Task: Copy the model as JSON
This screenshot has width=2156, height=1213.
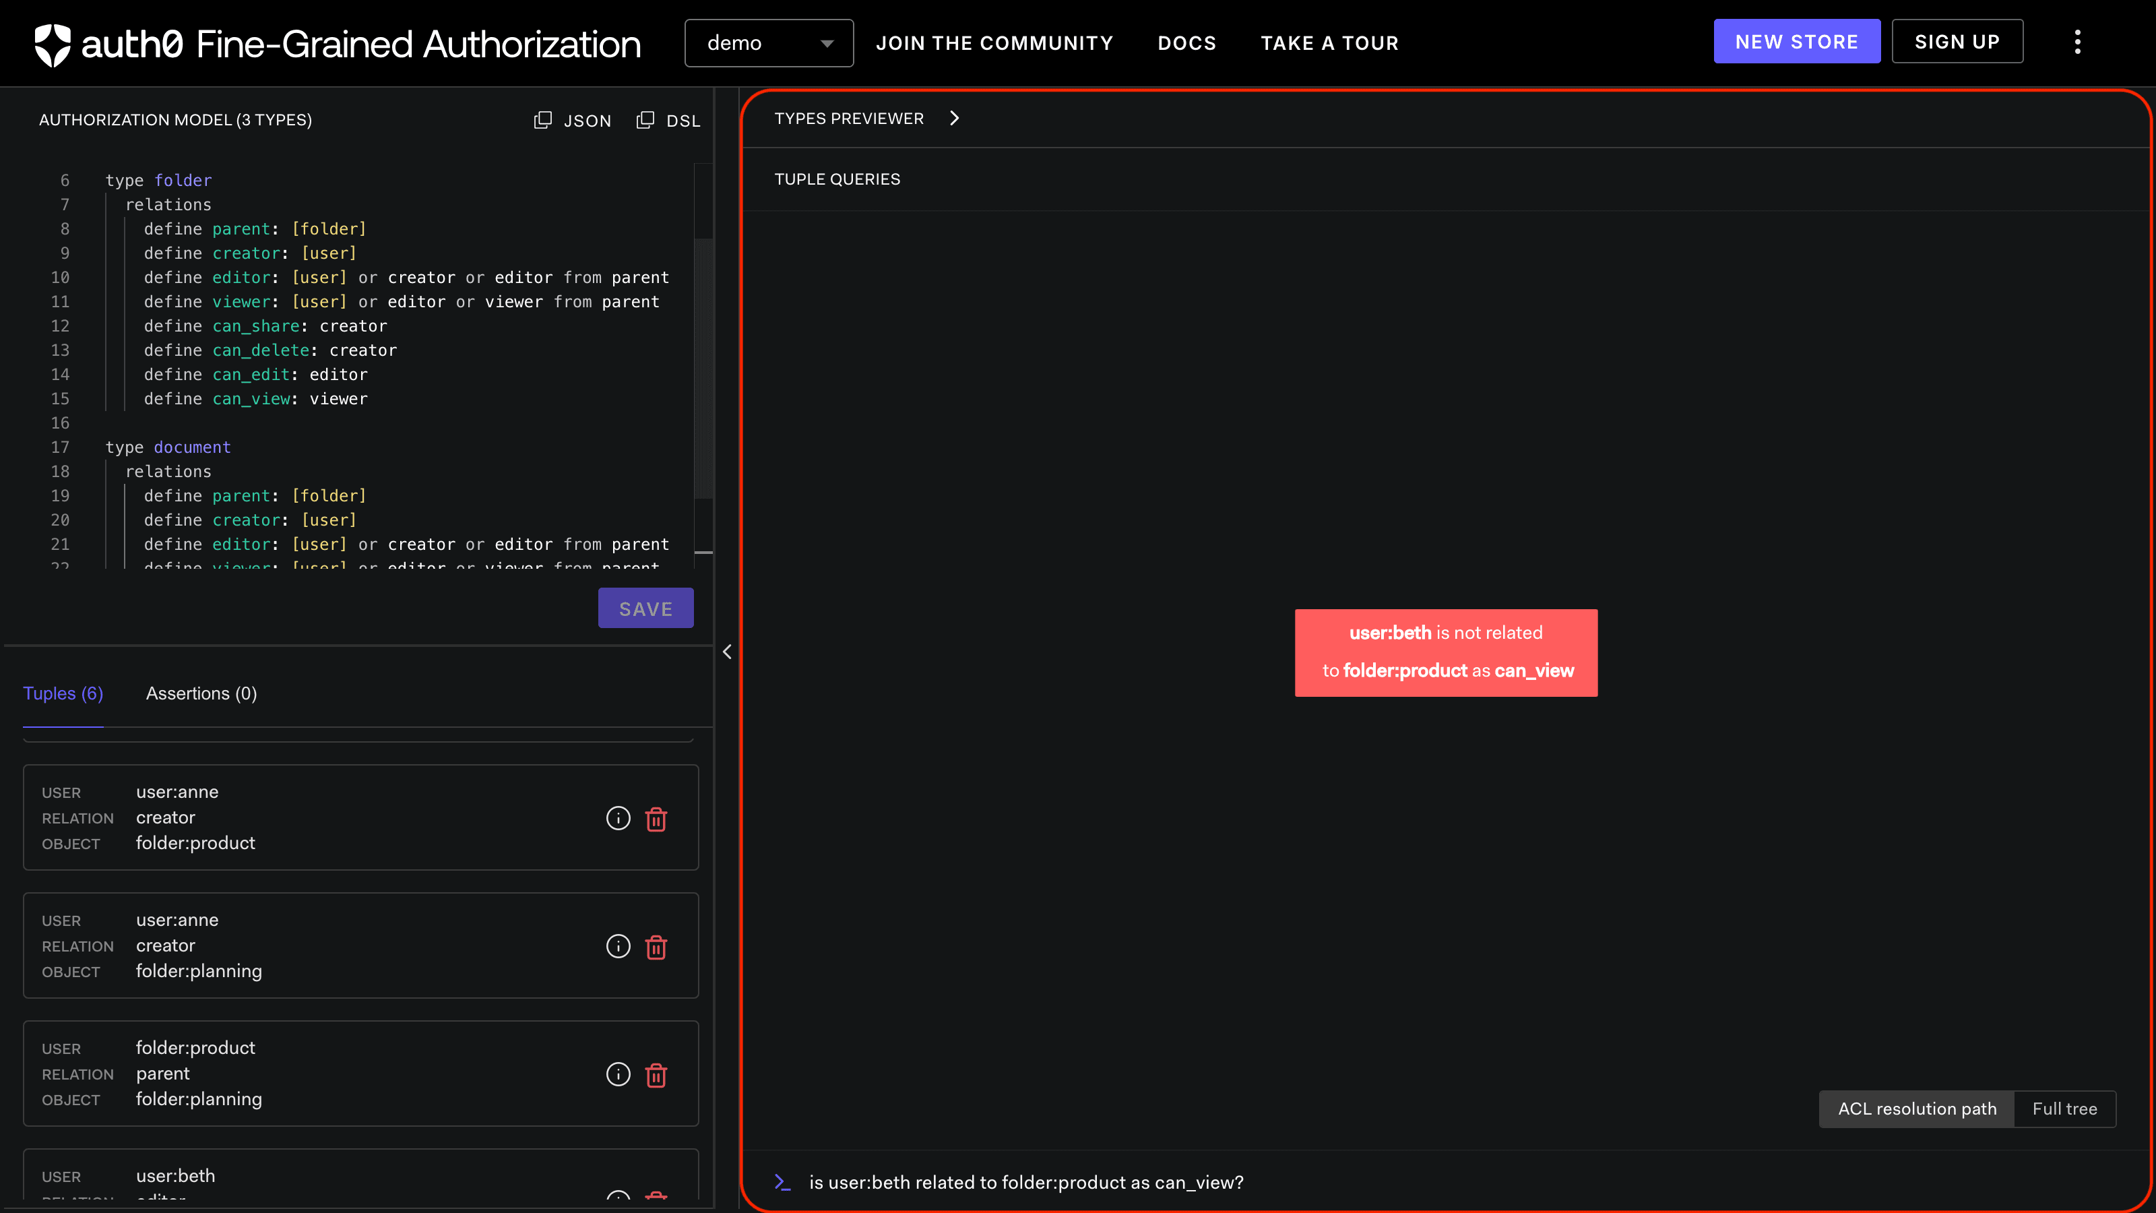Action: (573, 121)
